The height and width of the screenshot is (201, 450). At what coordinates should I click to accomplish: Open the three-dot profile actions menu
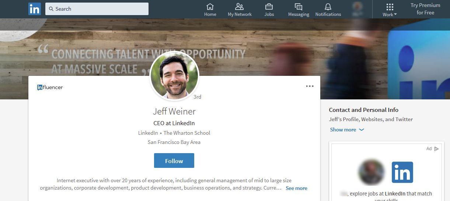click(310, 86)
